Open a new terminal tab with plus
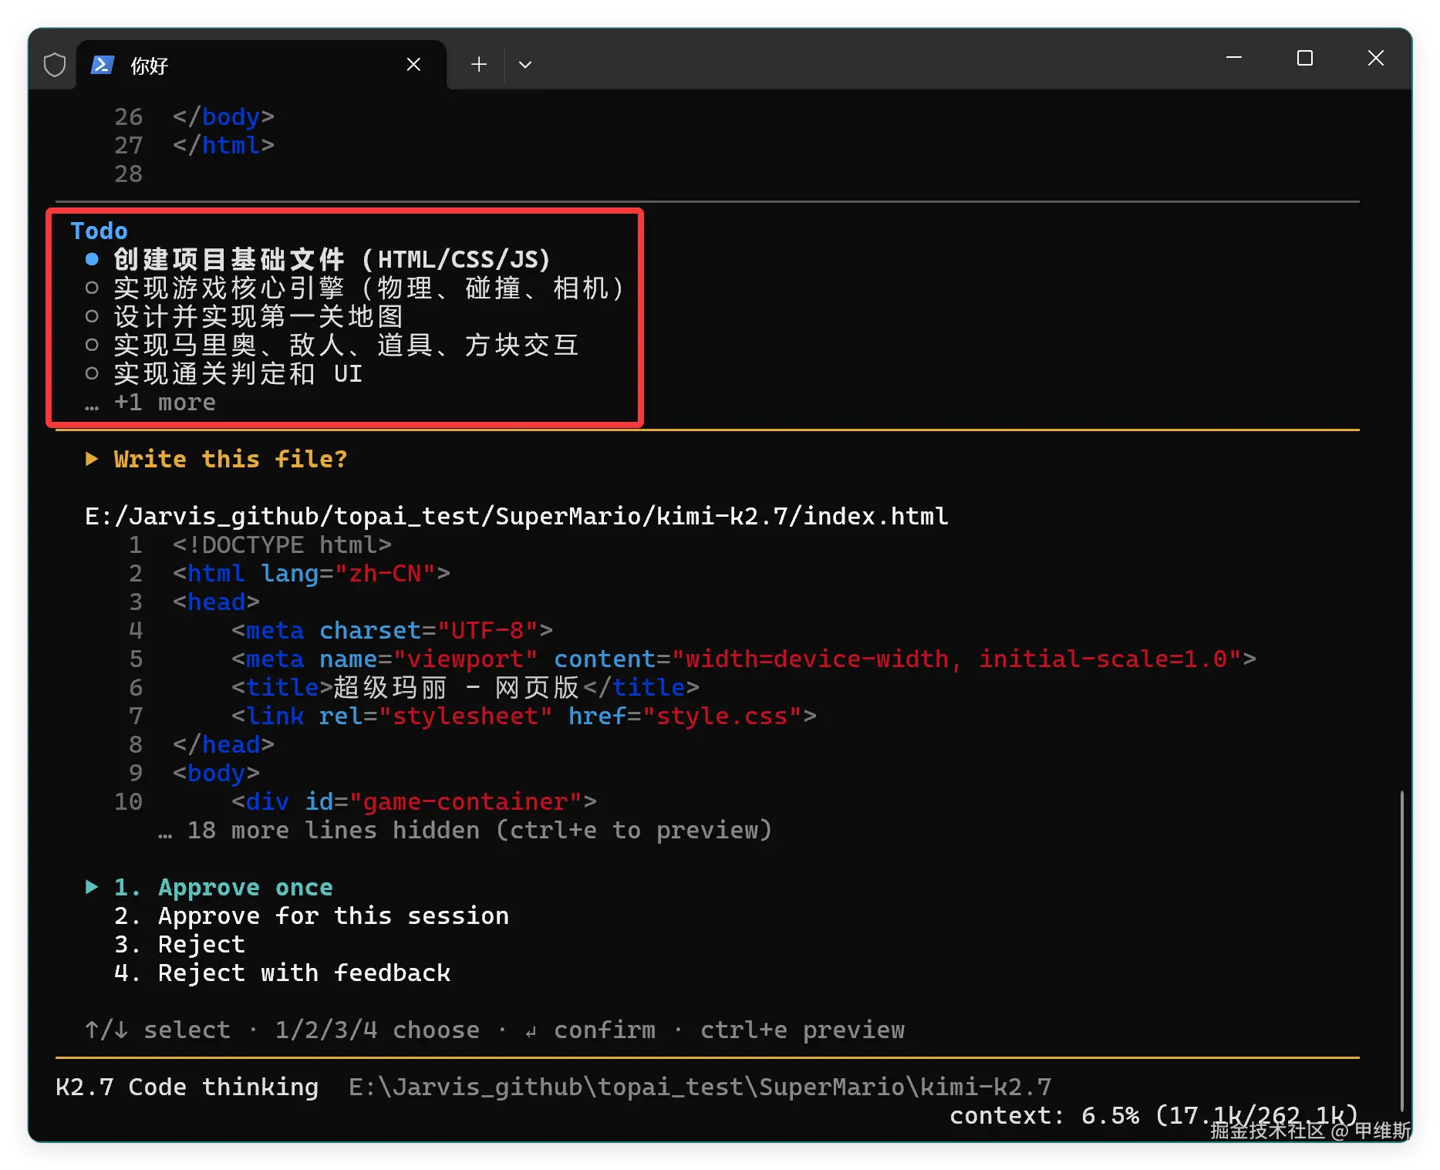This screenshot has height=1170, width=1440. click(479, 65)
